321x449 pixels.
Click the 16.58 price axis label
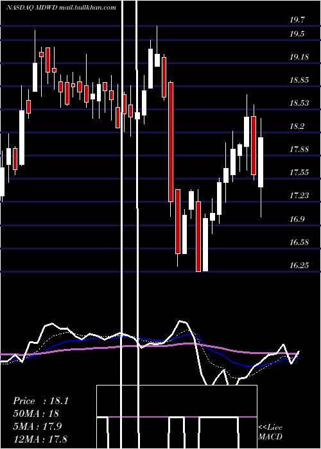coord(299,242)
